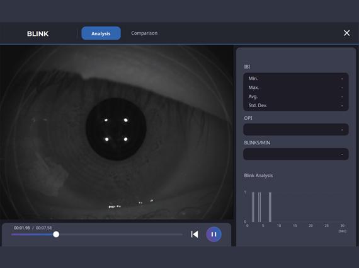Click the second blink bar in chart
The height and width of the screenshot is (268, 359).
pyautogui.click(x=259, y=207)
